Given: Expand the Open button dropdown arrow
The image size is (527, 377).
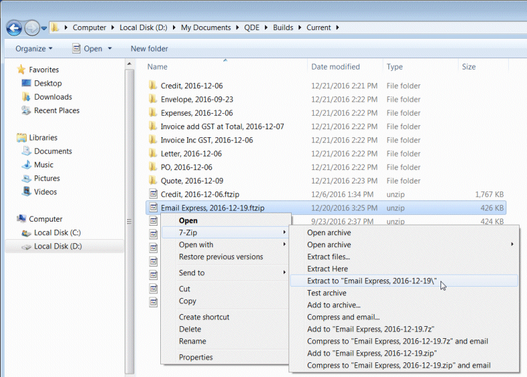Looking at the screenshot, I should 109,49.
